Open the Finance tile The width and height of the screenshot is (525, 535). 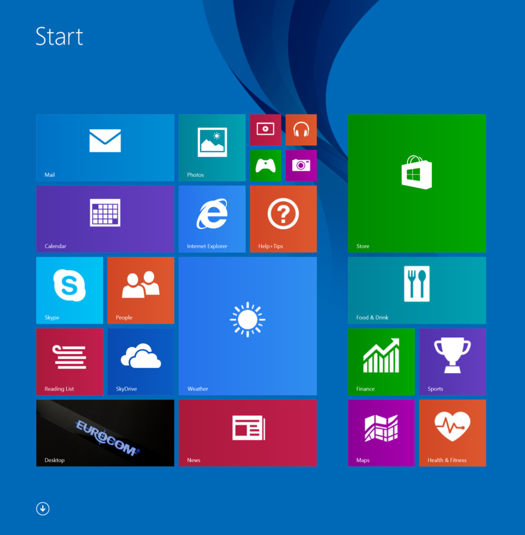[381, 362]
